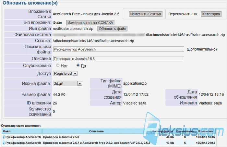The width and height of the screenshot is (227, 147).
Task: Click the '(Дополнительно)' note text
Action: point(202,49)
